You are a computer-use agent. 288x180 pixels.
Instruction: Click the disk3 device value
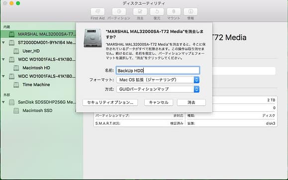271,123
